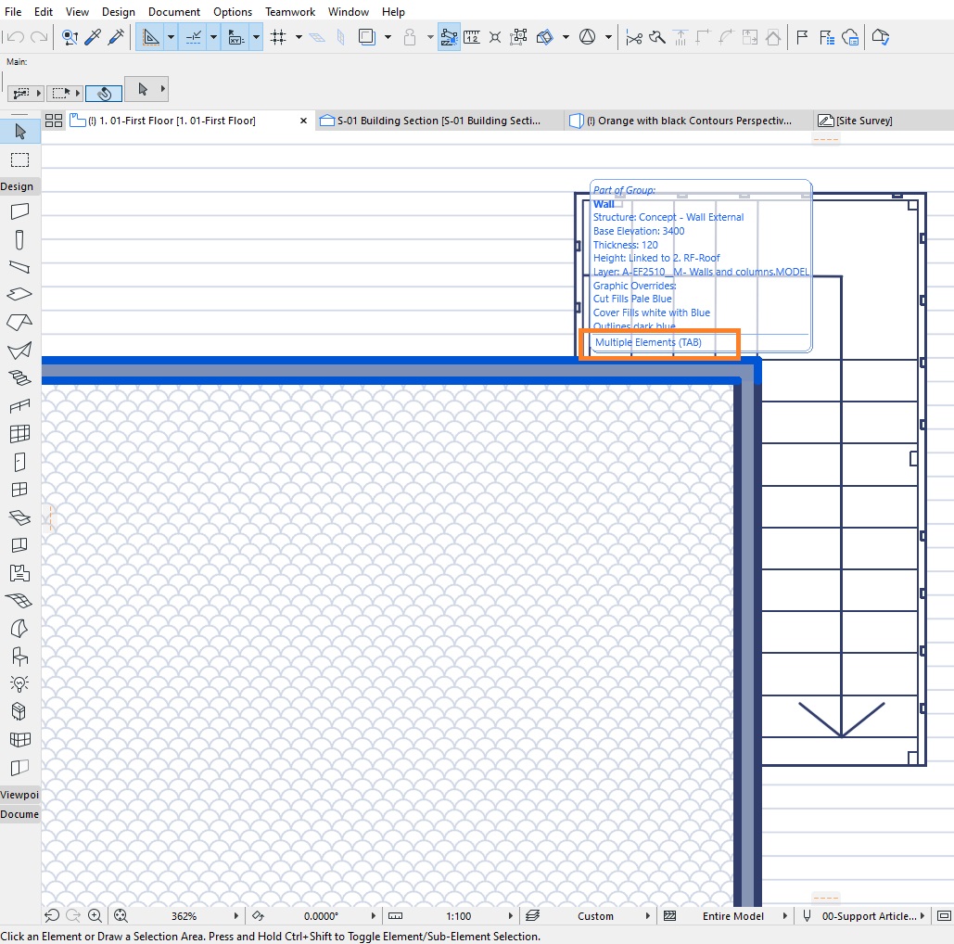Select the Curtain Wall tool
The height and width of the screenshot is (944, 954).
click(19, 434)
